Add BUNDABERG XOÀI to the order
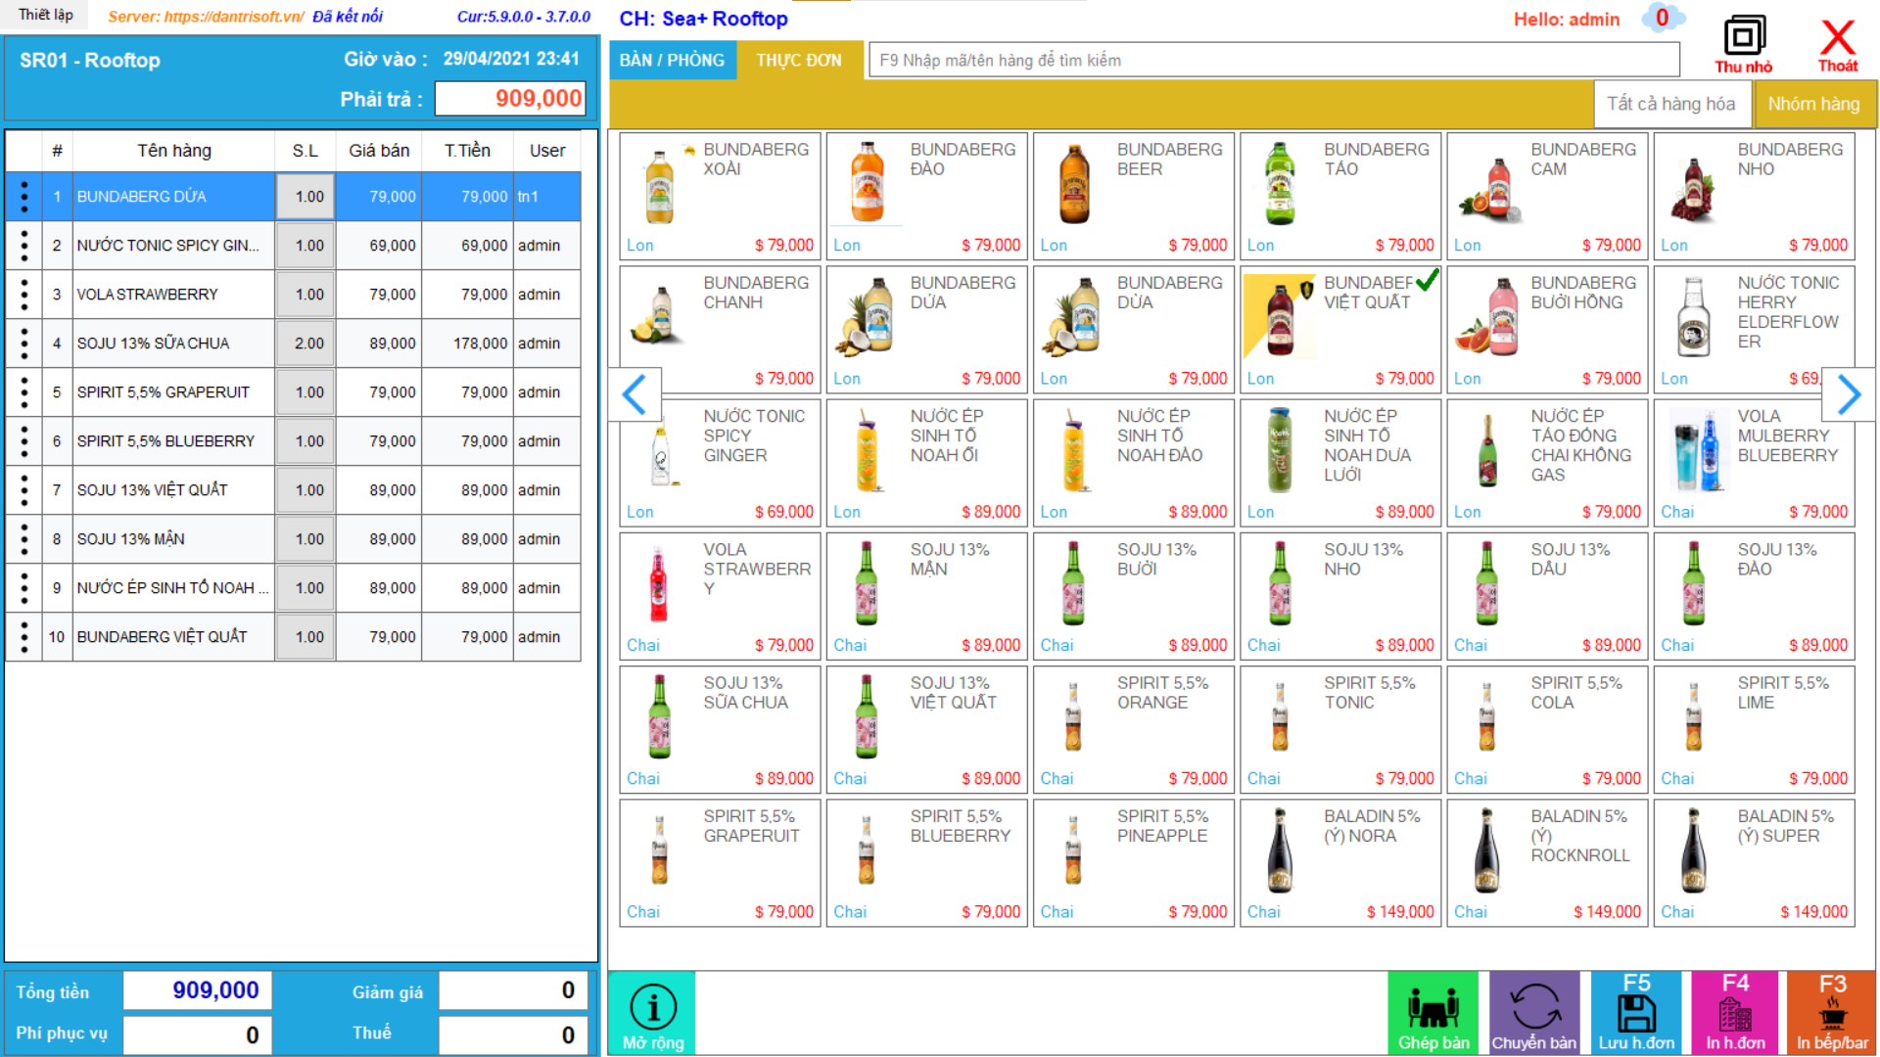 [x=720, y=197]
